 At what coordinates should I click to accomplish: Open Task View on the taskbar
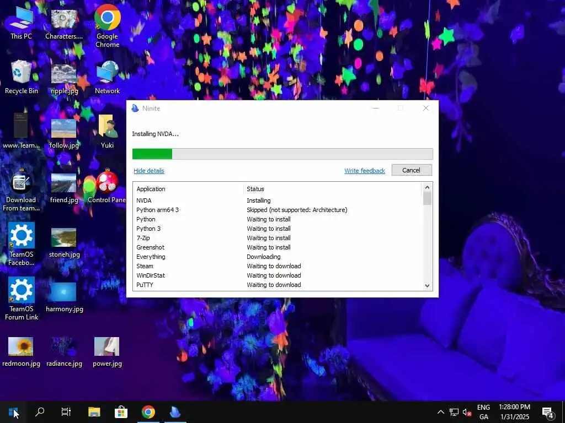point(66,412)
